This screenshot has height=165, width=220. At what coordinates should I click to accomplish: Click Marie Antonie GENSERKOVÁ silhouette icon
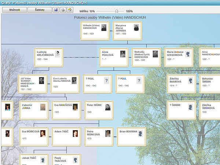tap(188, 54)
